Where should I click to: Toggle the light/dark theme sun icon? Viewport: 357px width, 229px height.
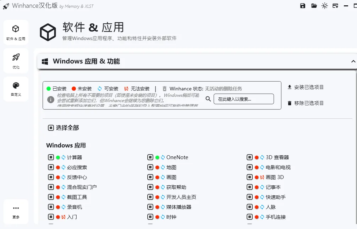click(325, 6)
